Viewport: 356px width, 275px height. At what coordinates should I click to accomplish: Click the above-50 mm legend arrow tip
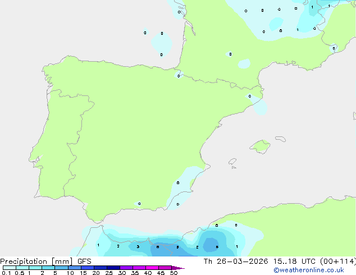(x=178, y=268)
